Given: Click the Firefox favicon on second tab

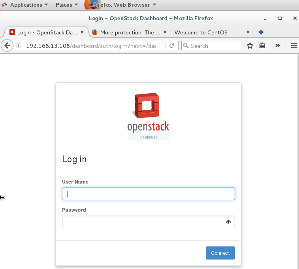Looking at the screenshot, I should coord(95,32).
